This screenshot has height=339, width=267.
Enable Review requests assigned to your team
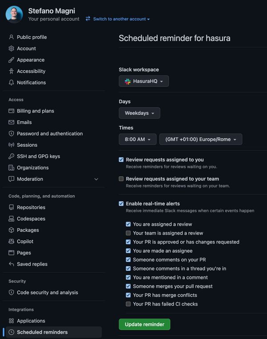click(121, 179)
